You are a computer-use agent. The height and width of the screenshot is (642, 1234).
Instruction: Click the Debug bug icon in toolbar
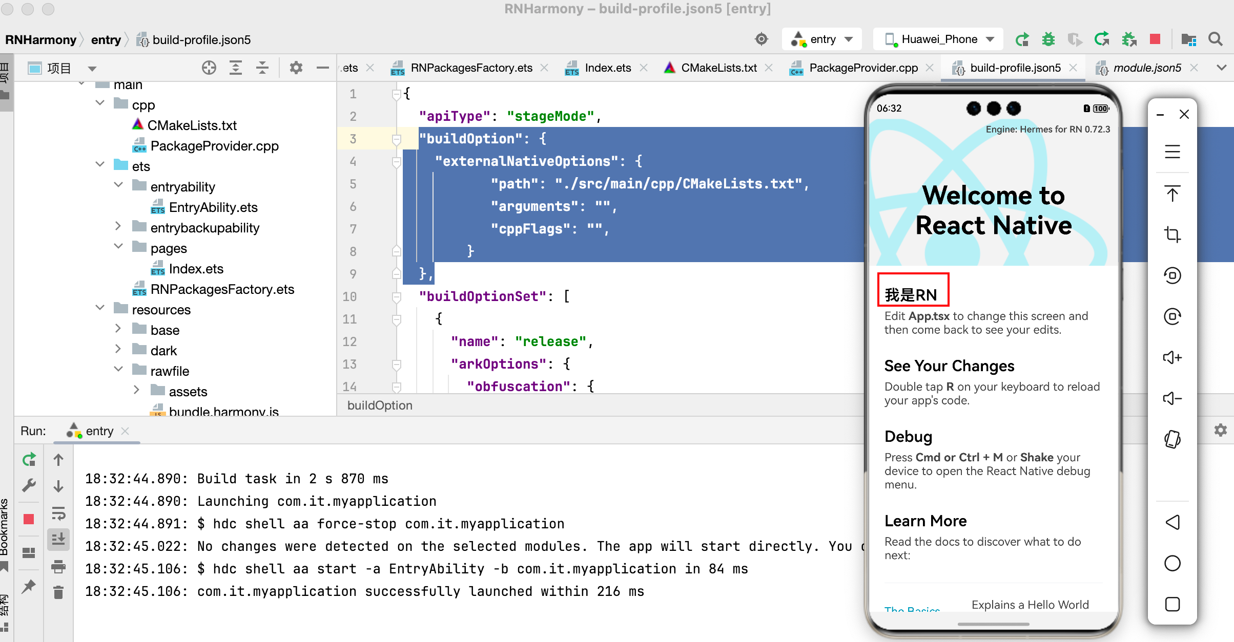tap(1048, 39)
